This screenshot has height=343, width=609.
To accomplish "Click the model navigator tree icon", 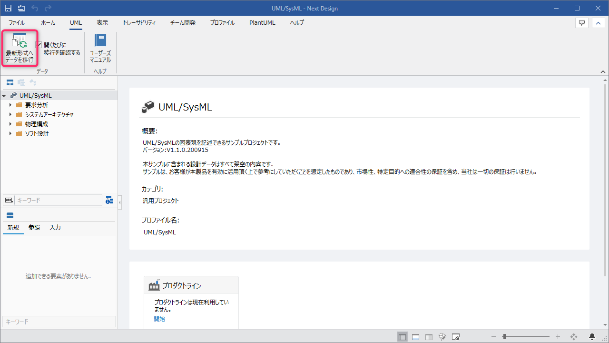I will (10, 82).
